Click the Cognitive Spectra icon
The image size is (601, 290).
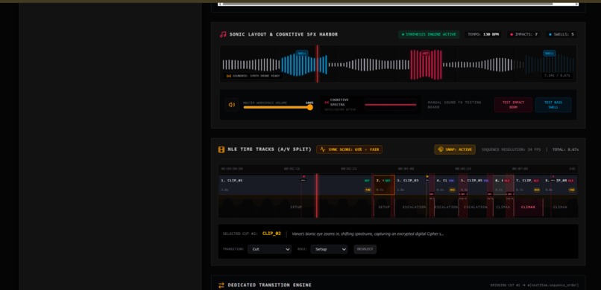pyautogui.click(x=327, y=102)
